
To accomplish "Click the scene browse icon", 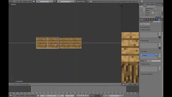I will tap(55, 1).
